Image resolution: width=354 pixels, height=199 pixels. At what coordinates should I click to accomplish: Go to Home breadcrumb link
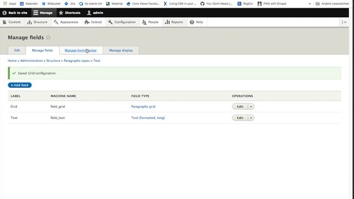pyautogui.click(x=12, y=61)
